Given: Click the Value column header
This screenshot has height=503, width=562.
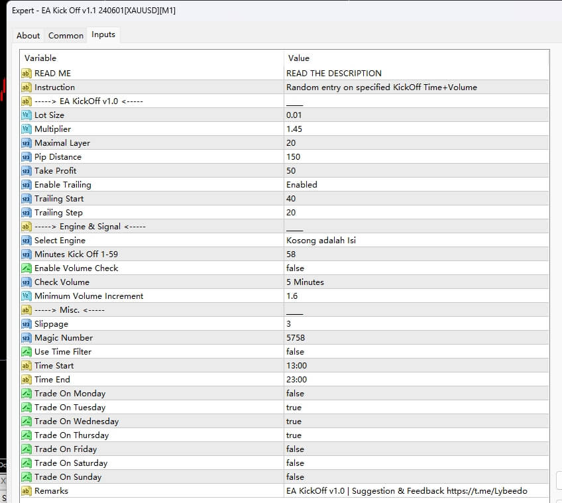Looking at the screenshot, I should coord(299,58).
